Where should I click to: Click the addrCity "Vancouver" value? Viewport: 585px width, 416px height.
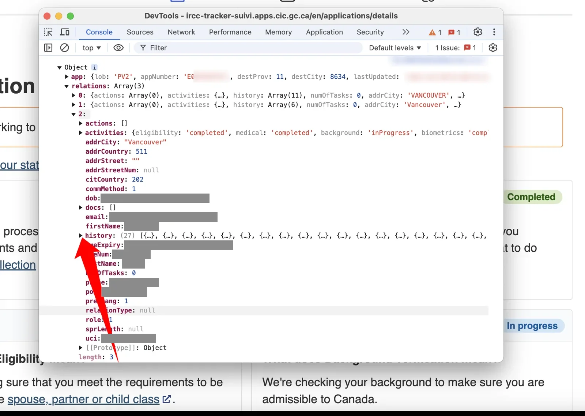click(x=145, y=142)
